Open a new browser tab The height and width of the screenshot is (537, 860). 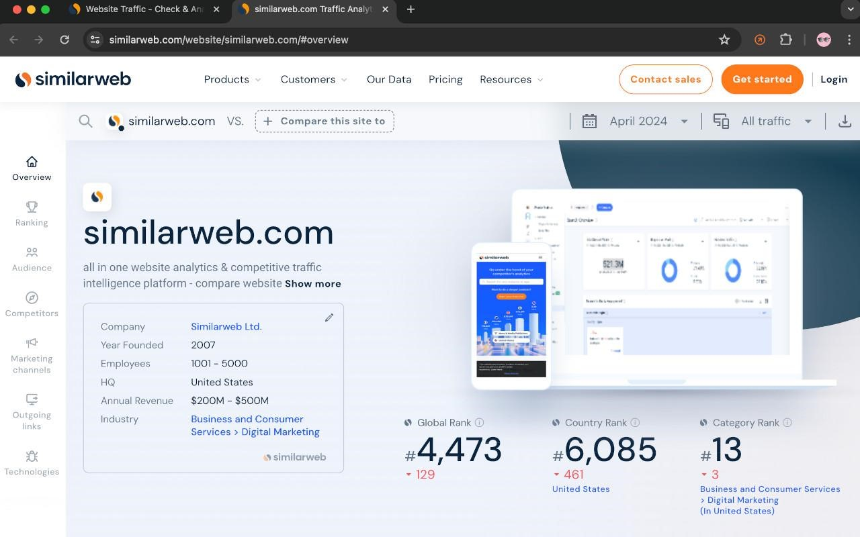pos(411,9)
